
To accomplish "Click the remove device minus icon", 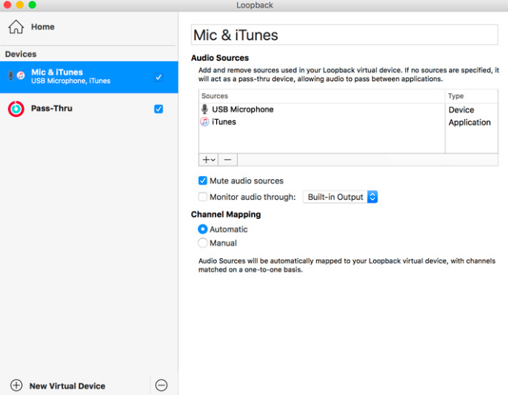I will [161, 385].
